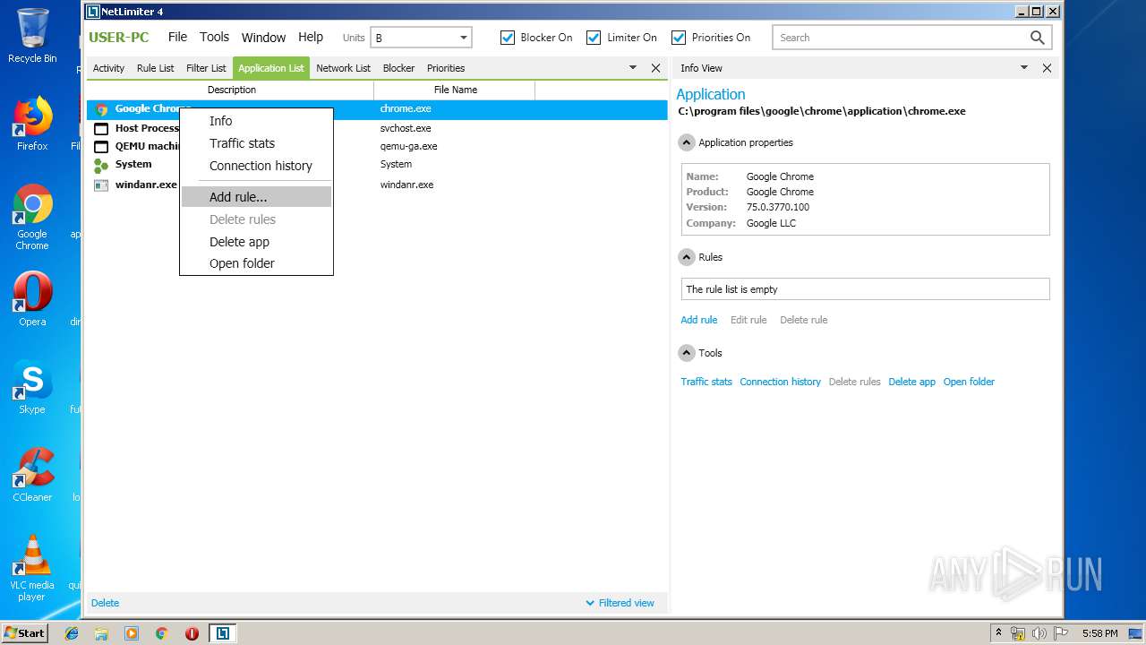Click the File Name column header

[x=455, y=90]
